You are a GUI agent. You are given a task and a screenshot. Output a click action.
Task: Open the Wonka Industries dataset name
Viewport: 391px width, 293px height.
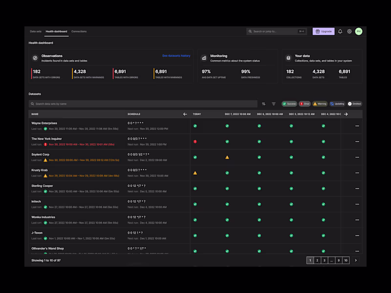tap(43, 217)
